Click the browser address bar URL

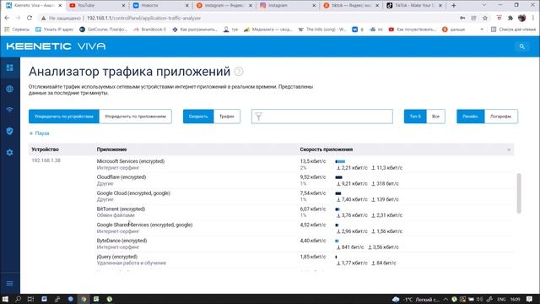coord(143,18)
